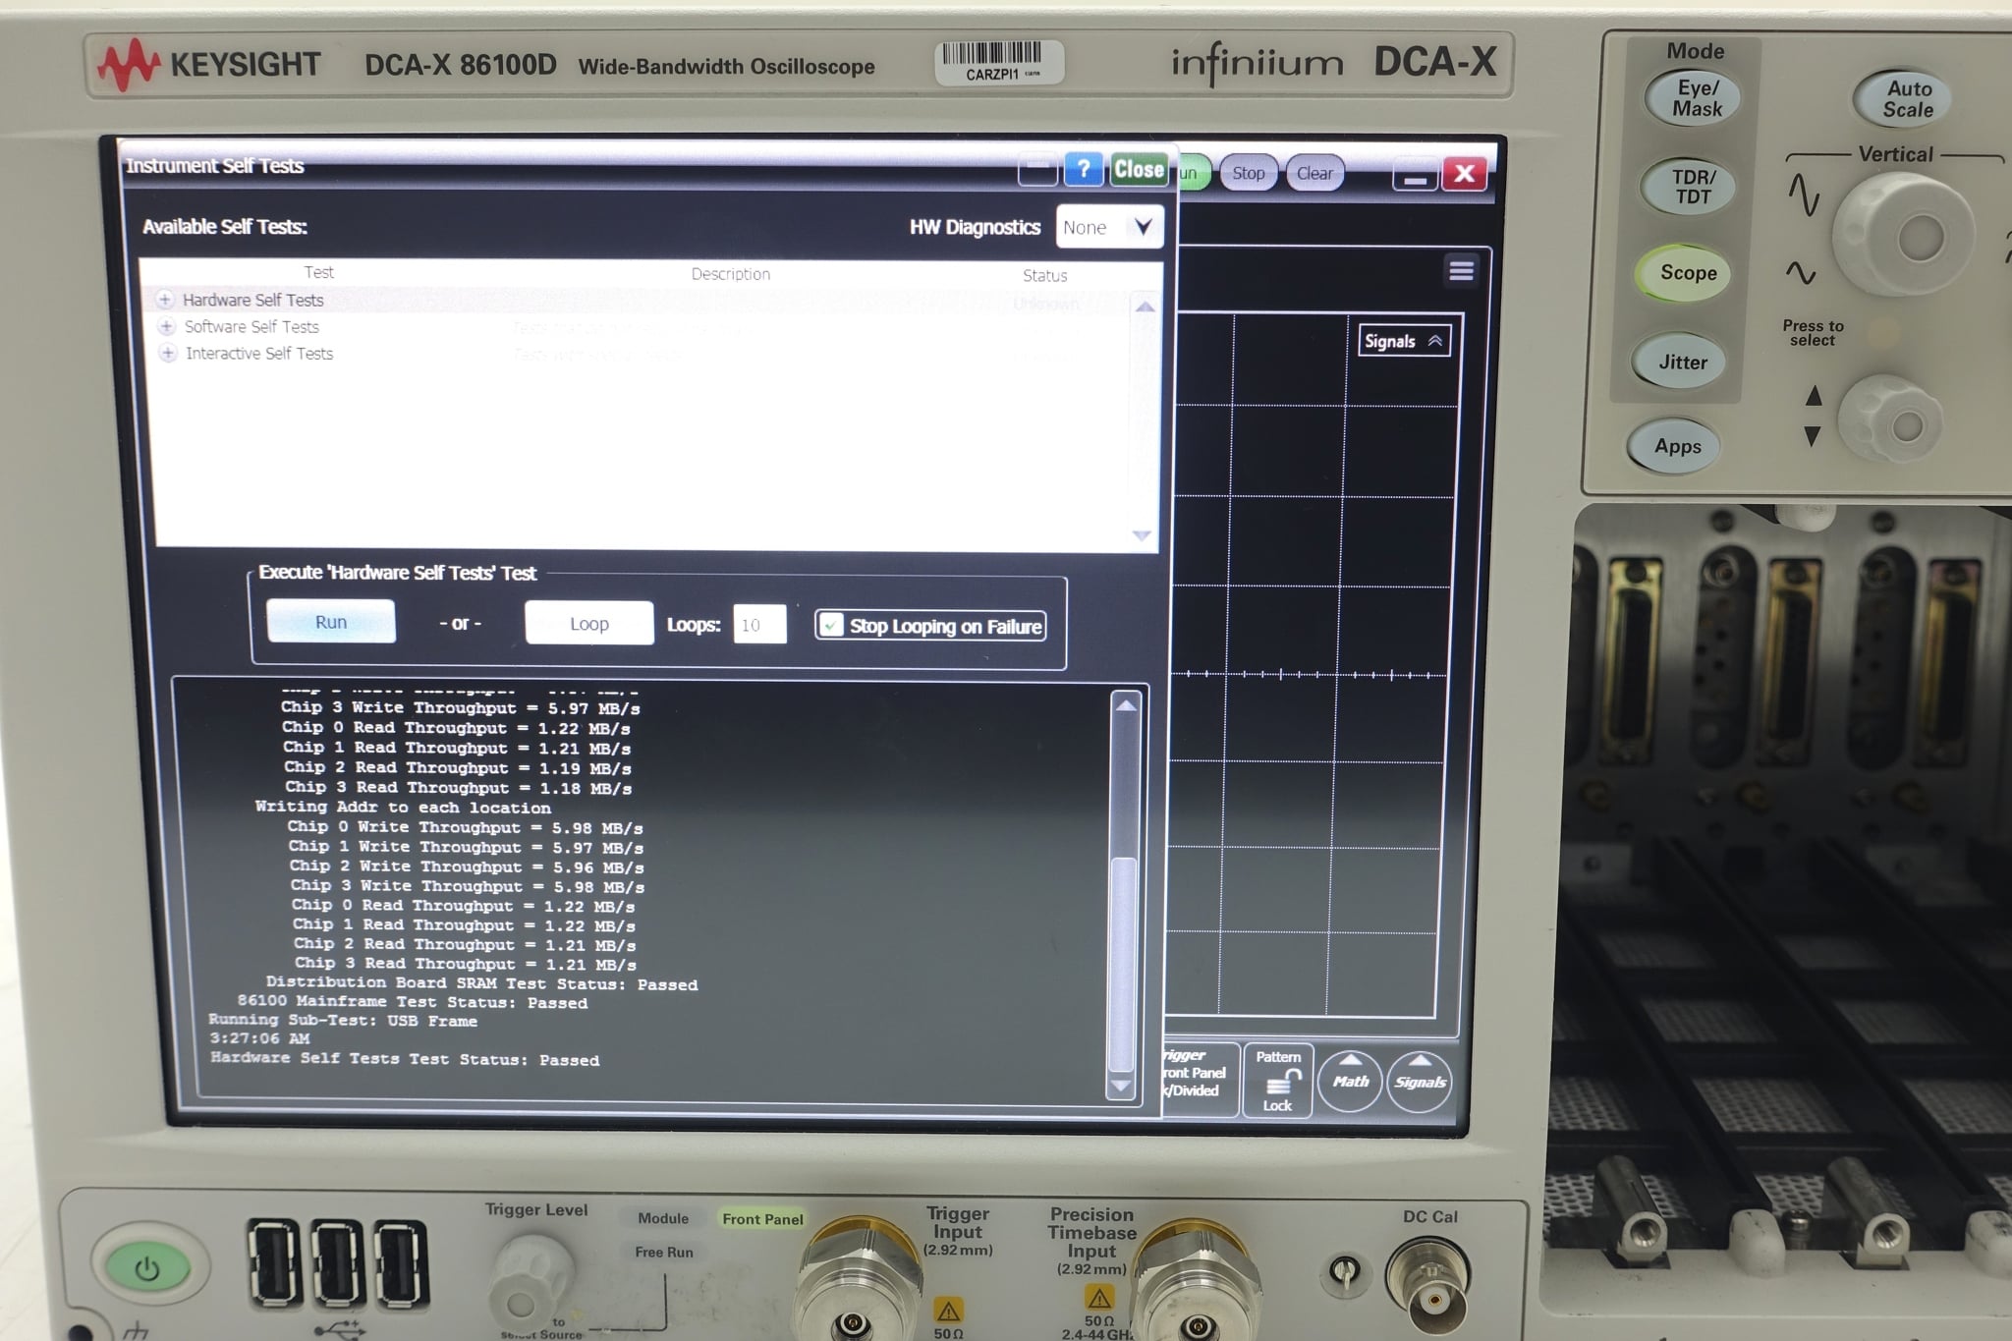Click the Description column header
Screen dimensions: 2012x1341
tap(730, 274)
